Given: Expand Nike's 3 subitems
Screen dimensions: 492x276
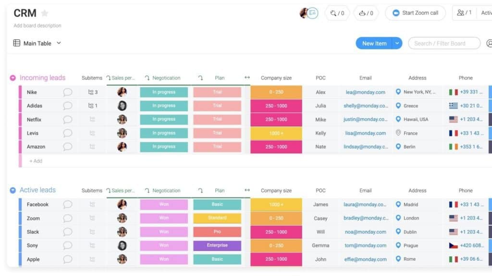Looking at the screenshot, I should [93, 92].
